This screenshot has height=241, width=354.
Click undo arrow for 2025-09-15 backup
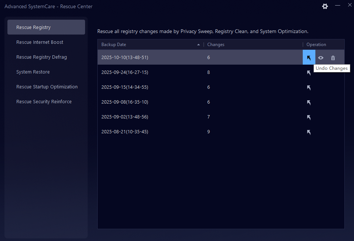point(309,88)
